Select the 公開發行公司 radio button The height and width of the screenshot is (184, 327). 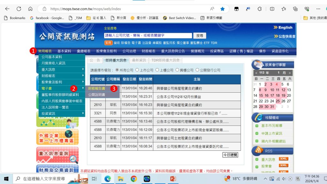coord(197,70)
